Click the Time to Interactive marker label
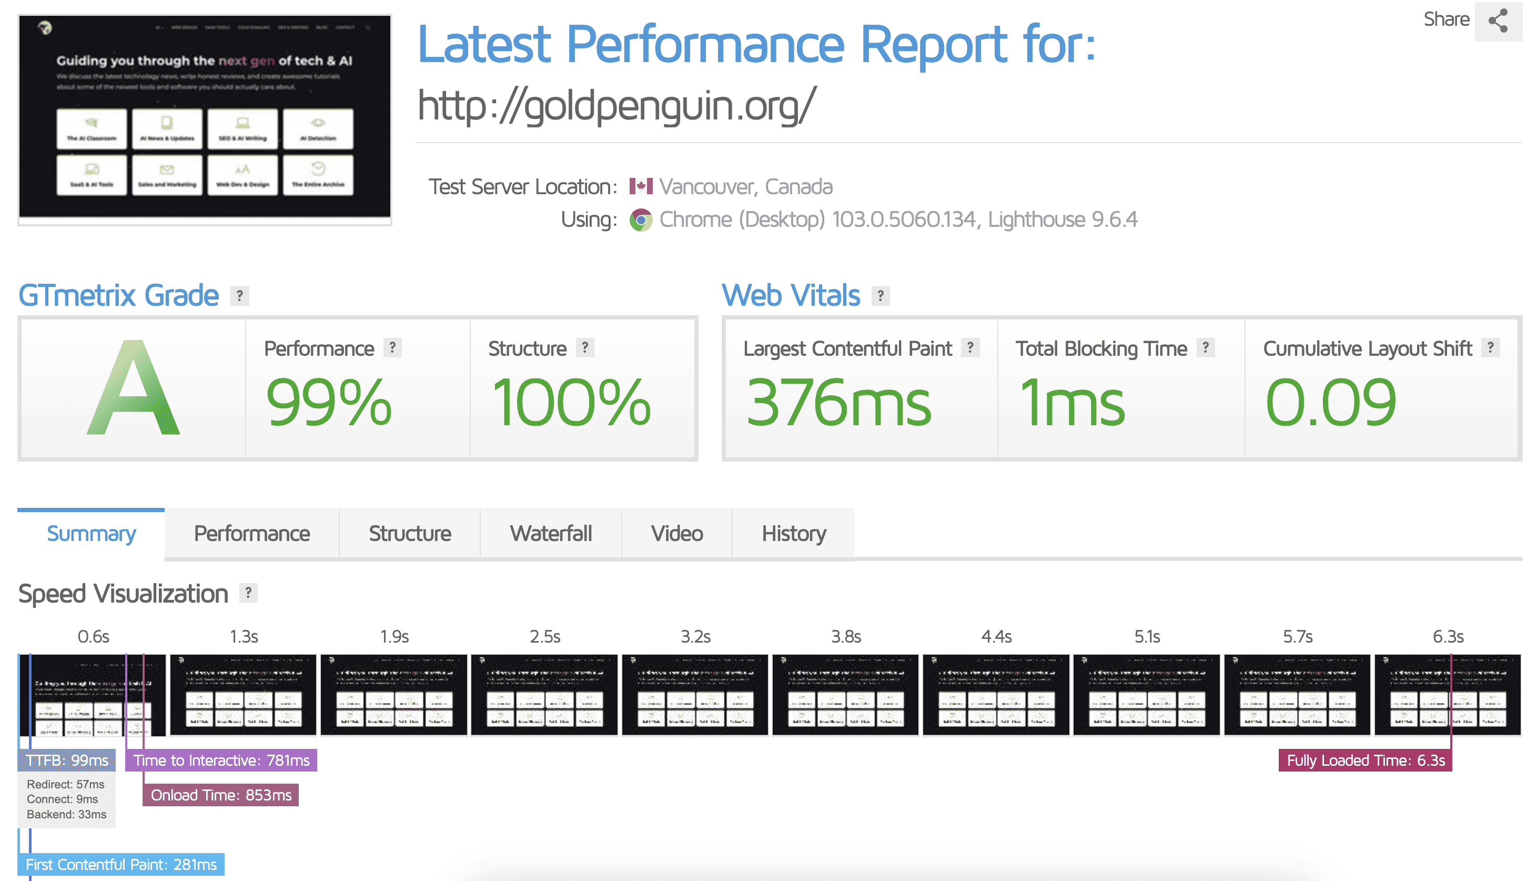This screenshot has height=881, width=1537. click(x=221, y=760)
